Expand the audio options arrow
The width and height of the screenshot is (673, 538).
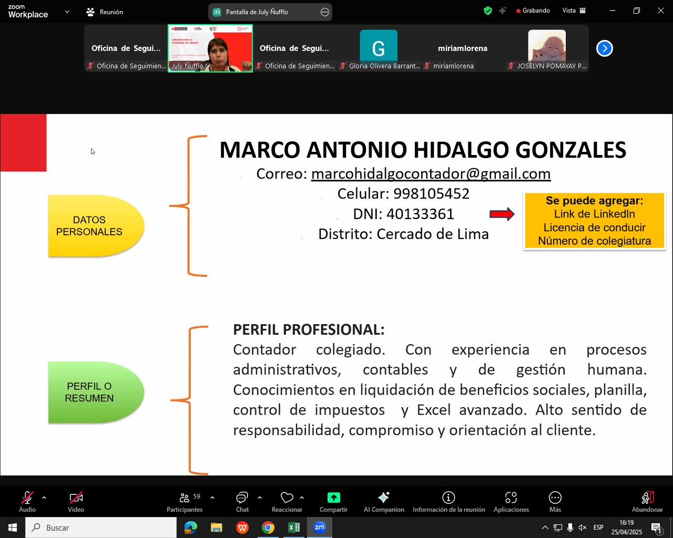44,498
